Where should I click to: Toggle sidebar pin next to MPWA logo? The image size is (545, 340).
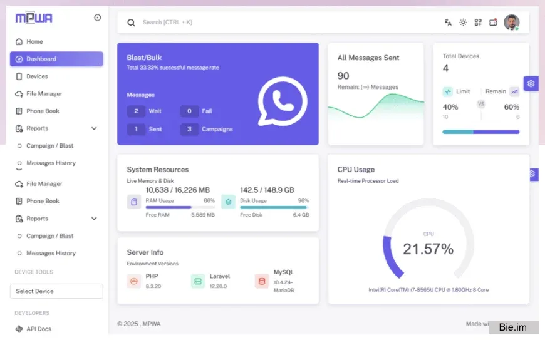(97, 18)
